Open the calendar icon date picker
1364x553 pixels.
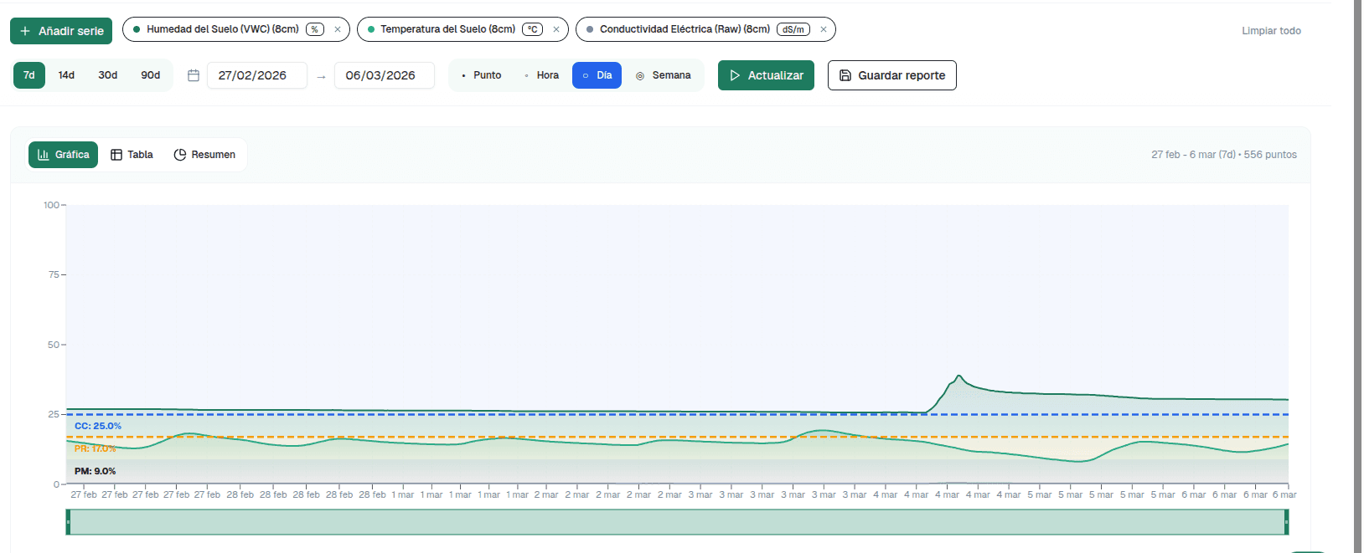click(194, 75)
